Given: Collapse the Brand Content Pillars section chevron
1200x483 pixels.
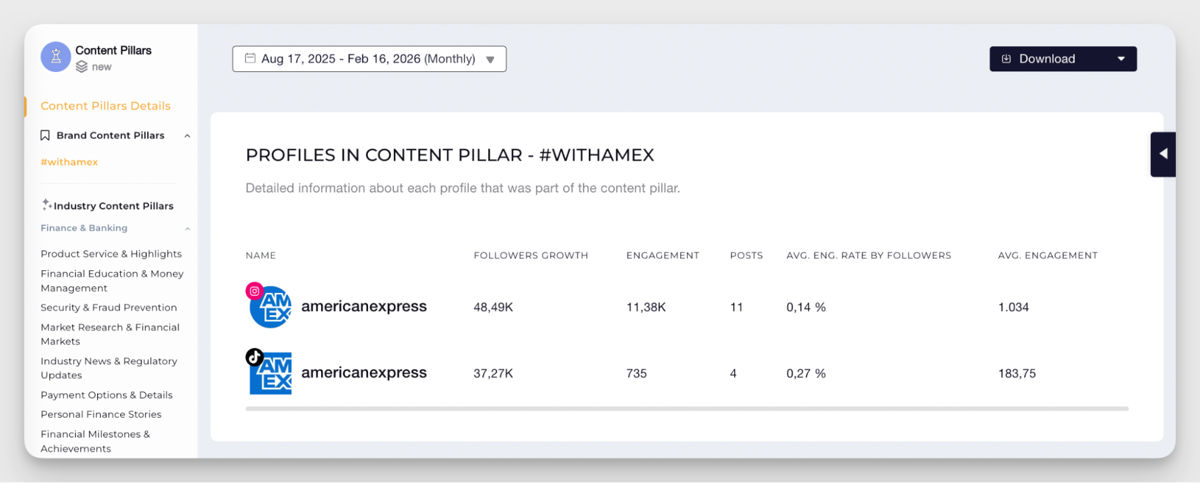Looking at the screenshot, I should point(187,136).
